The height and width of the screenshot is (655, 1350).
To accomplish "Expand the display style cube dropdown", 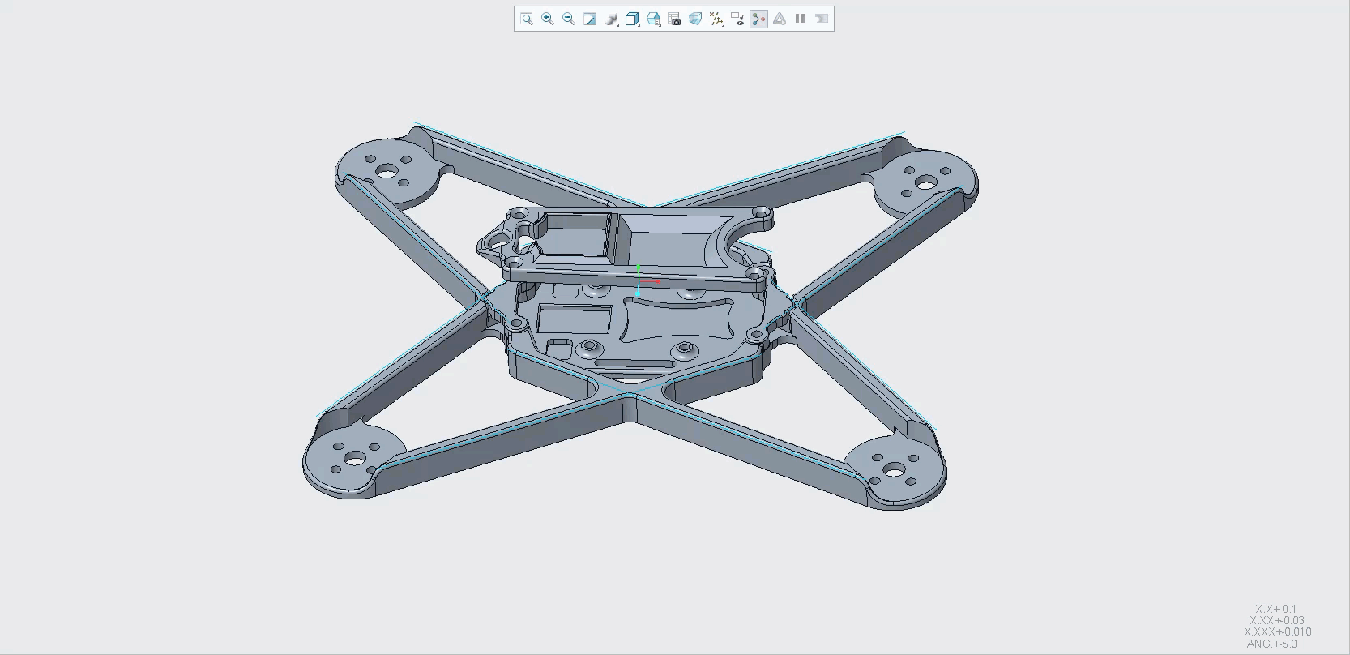I will 633,19.
